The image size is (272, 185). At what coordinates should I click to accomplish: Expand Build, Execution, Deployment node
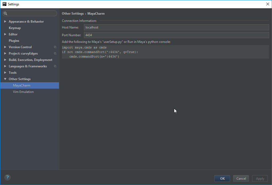(5, 60)
